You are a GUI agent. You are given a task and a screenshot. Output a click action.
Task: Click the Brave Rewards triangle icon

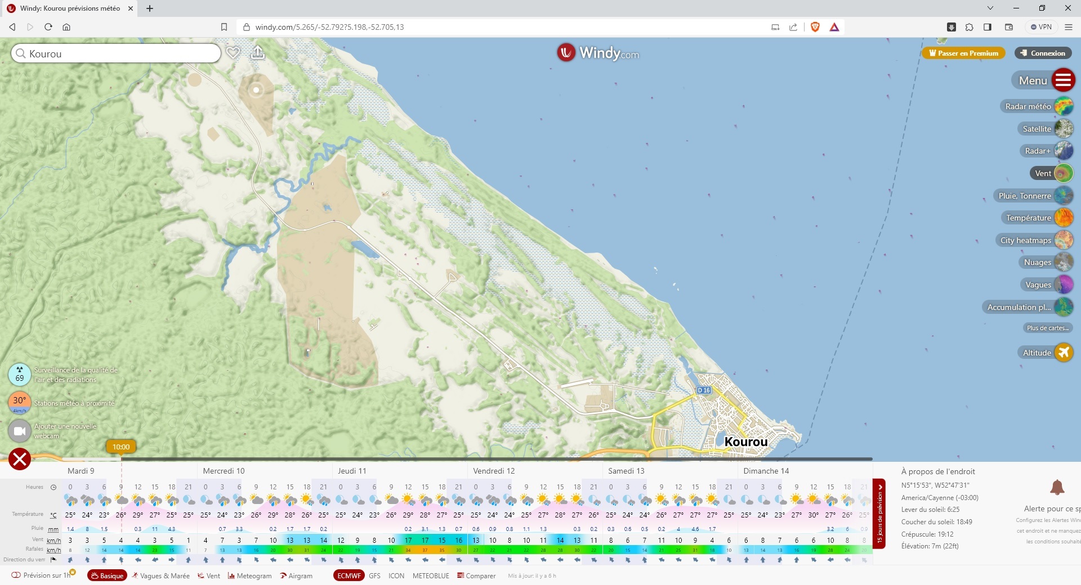pos(834,27)
